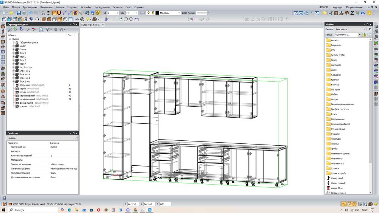Click the Windows Start button
Viewport: 379px width, 213px height.
pyautogui.click(x=4, y=210)
